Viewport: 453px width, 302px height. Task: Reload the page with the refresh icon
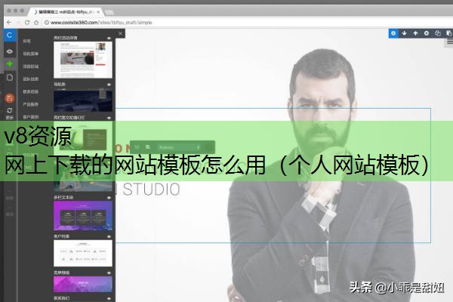point(27,22)
